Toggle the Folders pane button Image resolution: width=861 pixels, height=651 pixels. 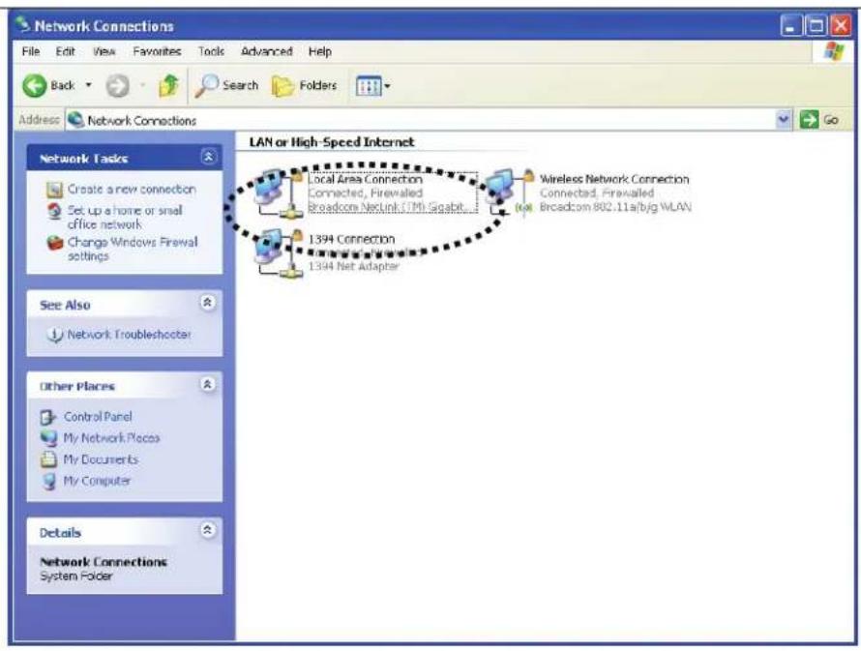click(304, 86)
